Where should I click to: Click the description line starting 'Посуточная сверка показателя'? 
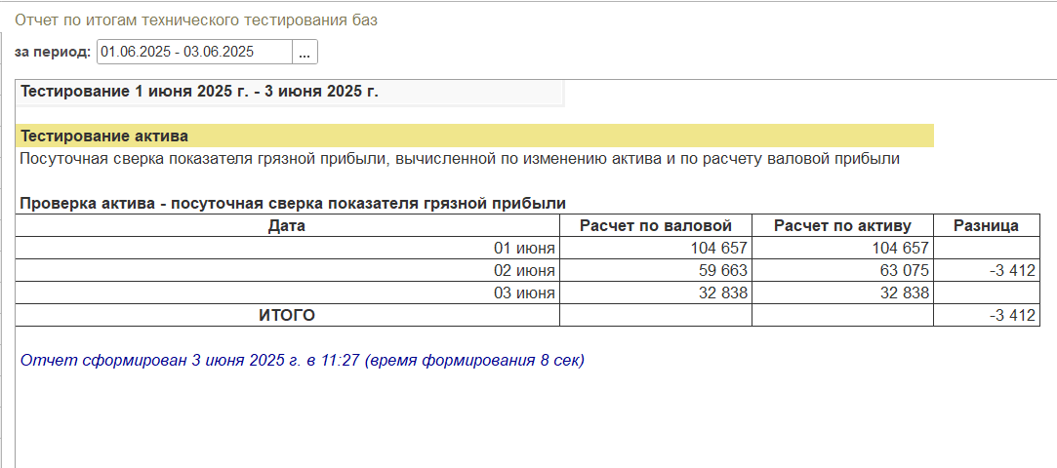[460, 160]
